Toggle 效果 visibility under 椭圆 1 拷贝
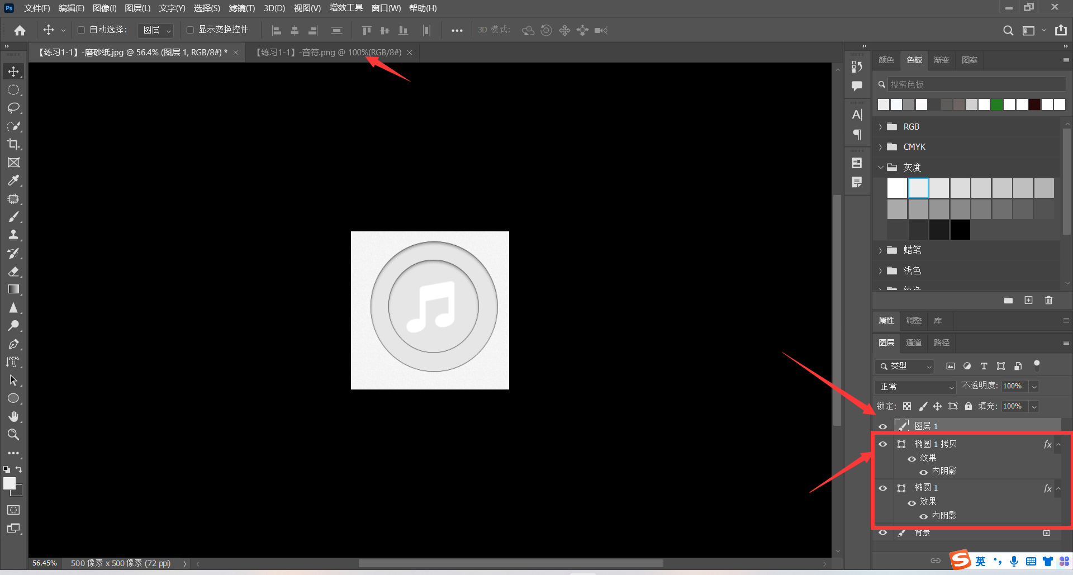 pos(911,458)
